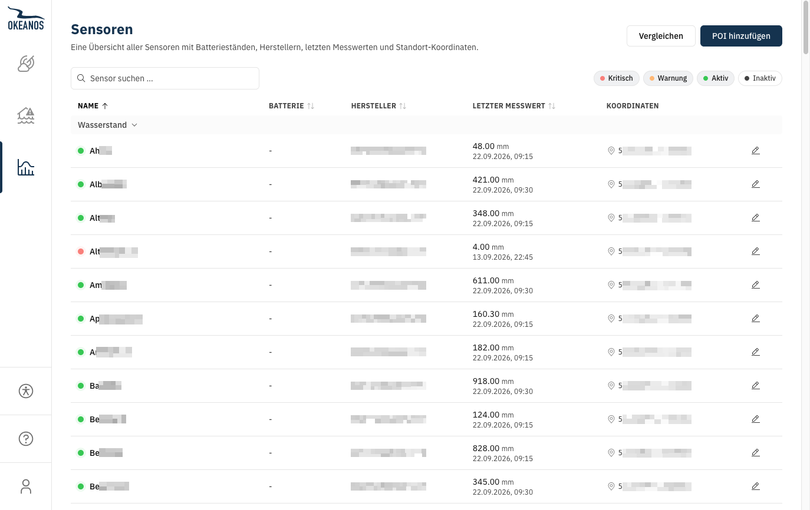This screenshot has width=810, height=510.
Task: Select the sensor chart sidebar icon
Action: click(26, 167)
